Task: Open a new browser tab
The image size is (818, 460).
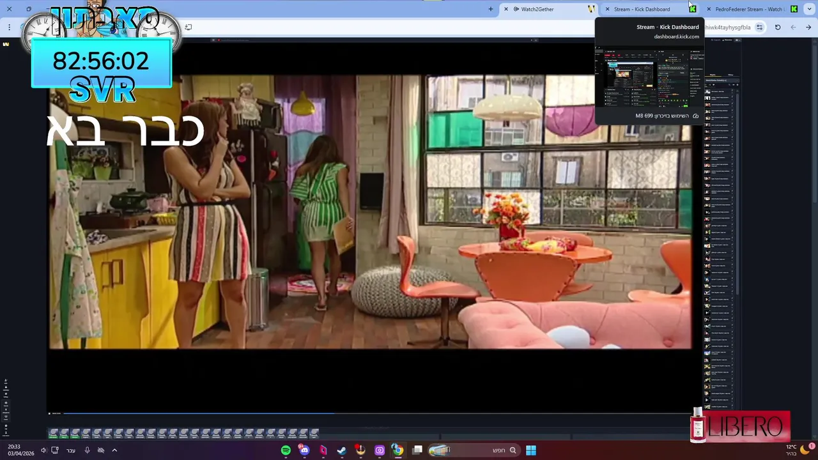Action: point(491,9)
